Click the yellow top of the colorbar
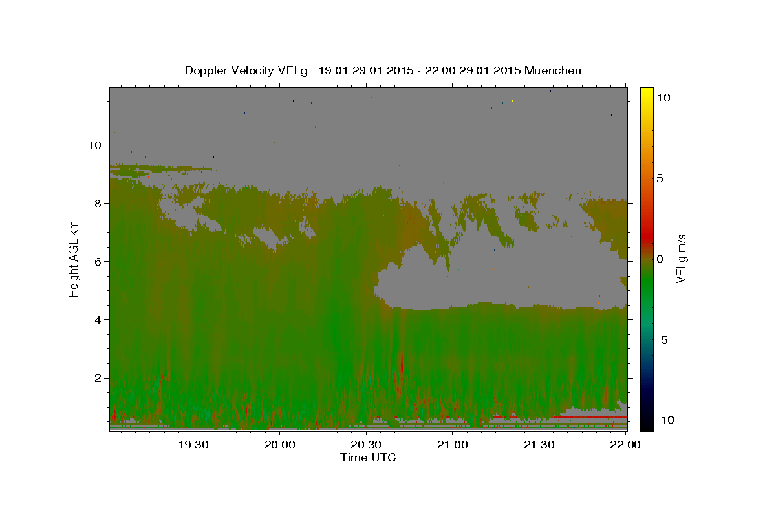 pos(646,94)
